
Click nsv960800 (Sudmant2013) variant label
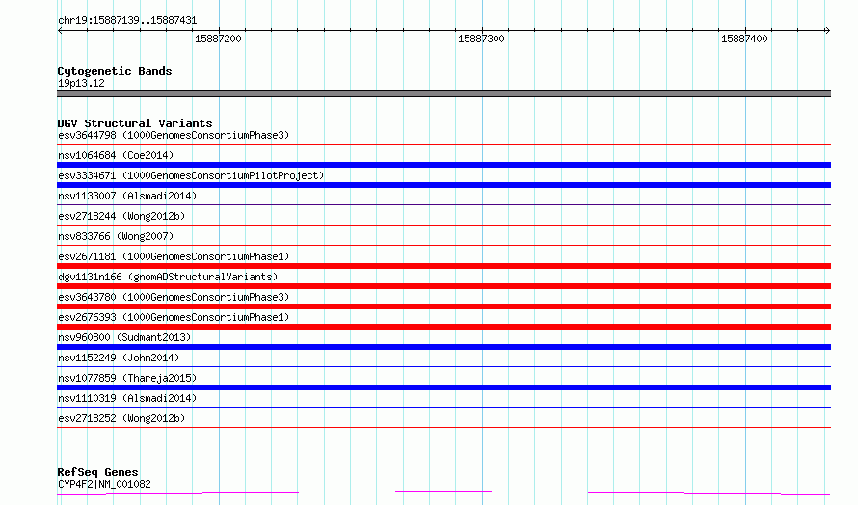[124, 337]
